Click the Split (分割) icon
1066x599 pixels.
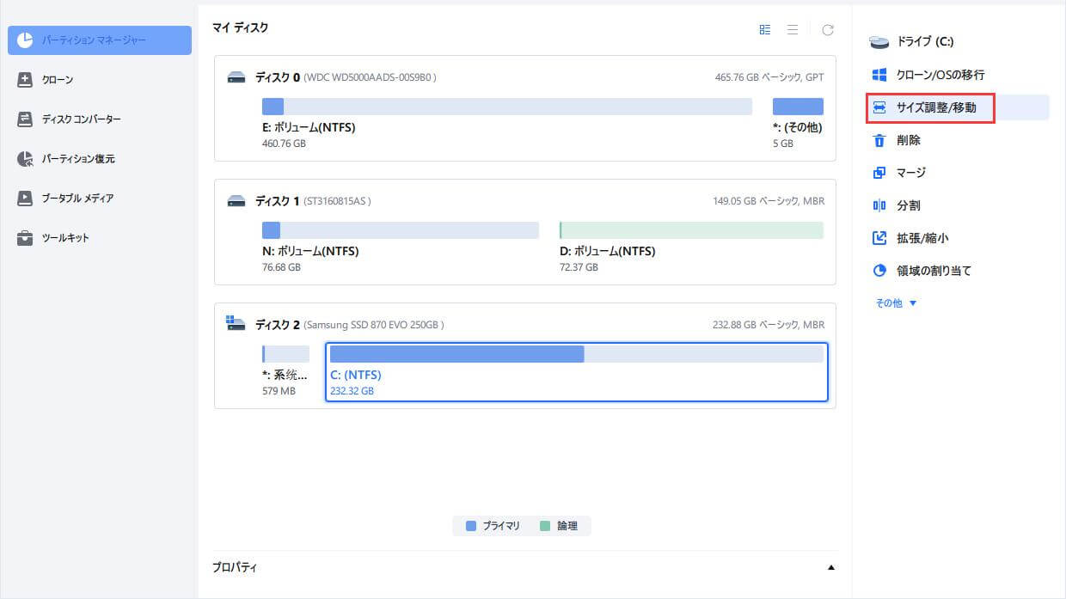pos(879,205)
